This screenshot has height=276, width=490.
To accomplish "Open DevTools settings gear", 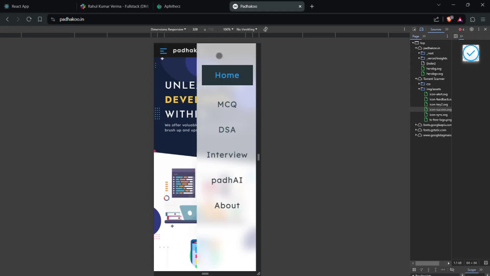I will click(471, 29).
